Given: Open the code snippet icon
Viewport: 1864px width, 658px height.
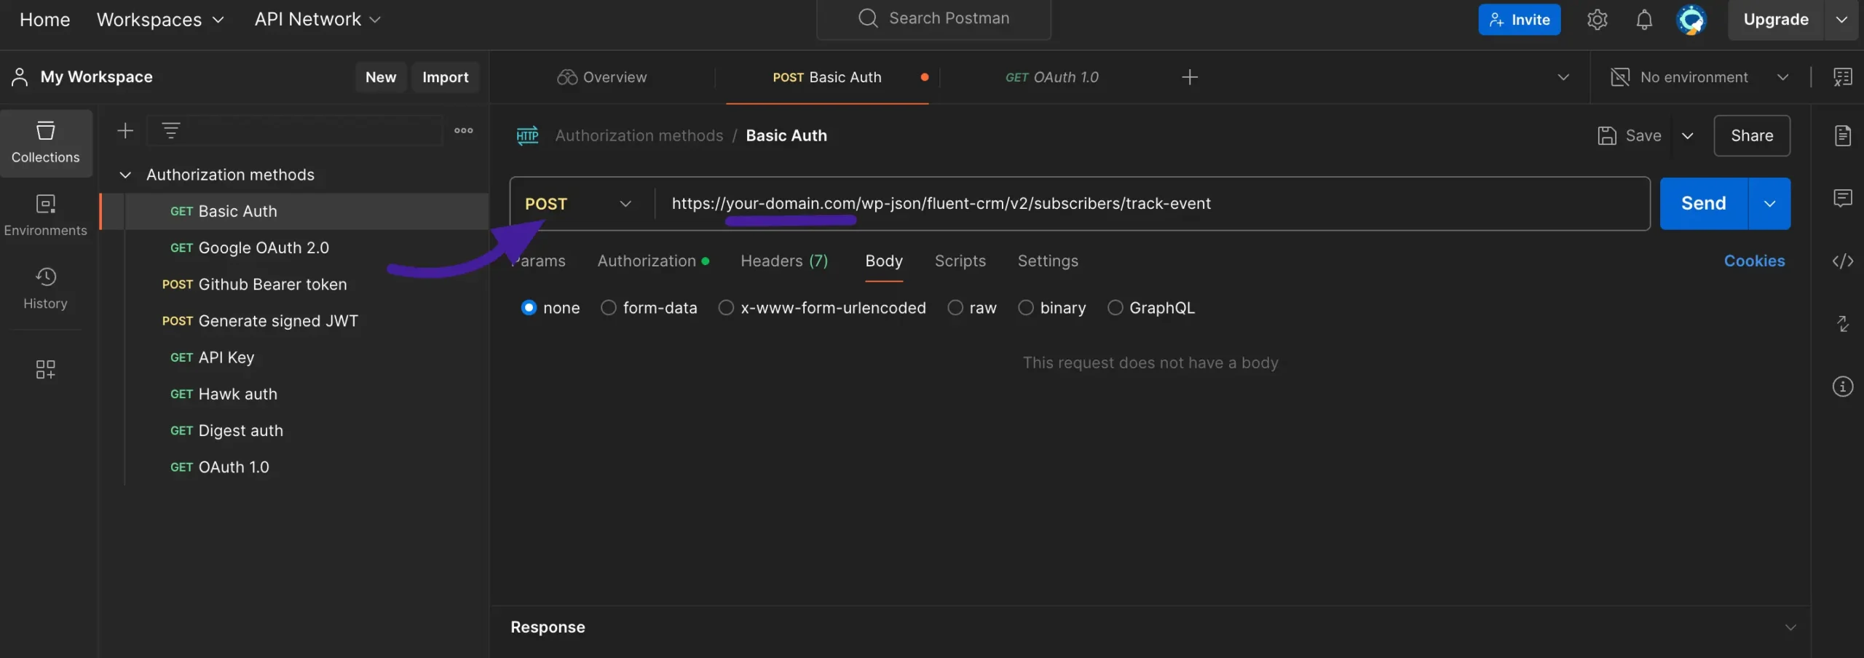Looking at the screenshot, I should pyautogui.click(x=1842, y=261).
